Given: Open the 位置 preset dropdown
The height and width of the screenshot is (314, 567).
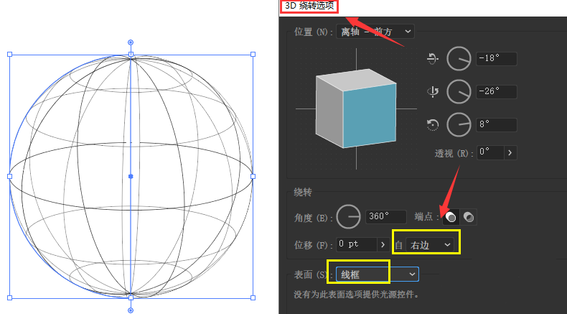Looking at the screenshot, I should [x=375, y=32].
